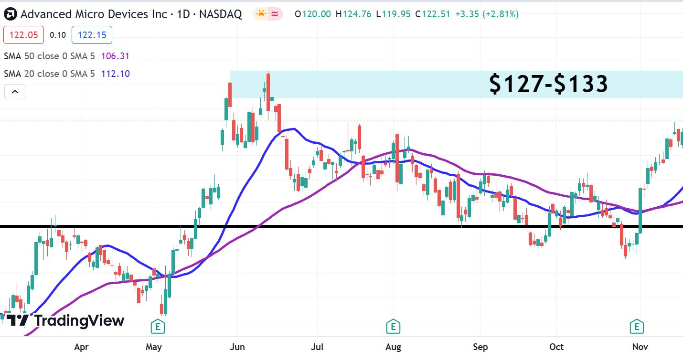Image resolution: width=683 pixels, height=361 pixels.
Task: Open the August earnings E marker
Action: pyautogui.click(x=393, y=327)
